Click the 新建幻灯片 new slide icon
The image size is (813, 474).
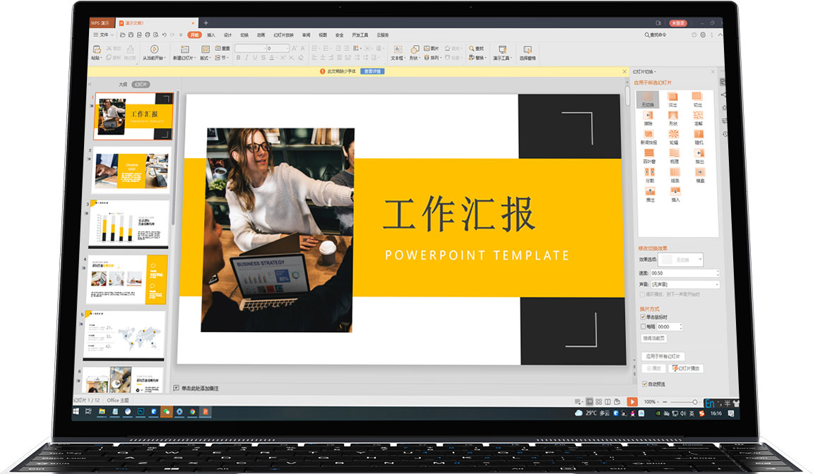point(184,49)
